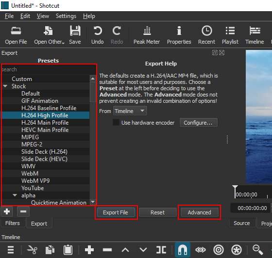Click the Open File toolbar icon

(x=16, y=35)
